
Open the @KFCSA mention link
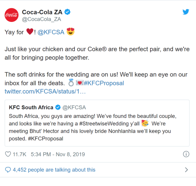[51, 32]
